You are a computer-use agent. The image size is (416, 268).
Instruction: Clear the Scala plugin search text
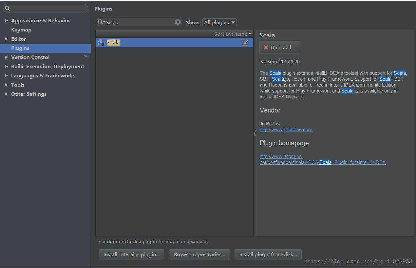[x=178, y=22]
